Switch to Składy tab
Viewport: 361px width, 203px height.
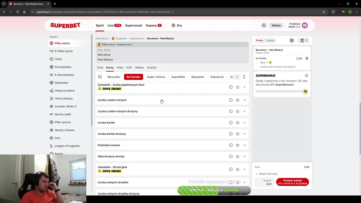[x=139, y=67]
